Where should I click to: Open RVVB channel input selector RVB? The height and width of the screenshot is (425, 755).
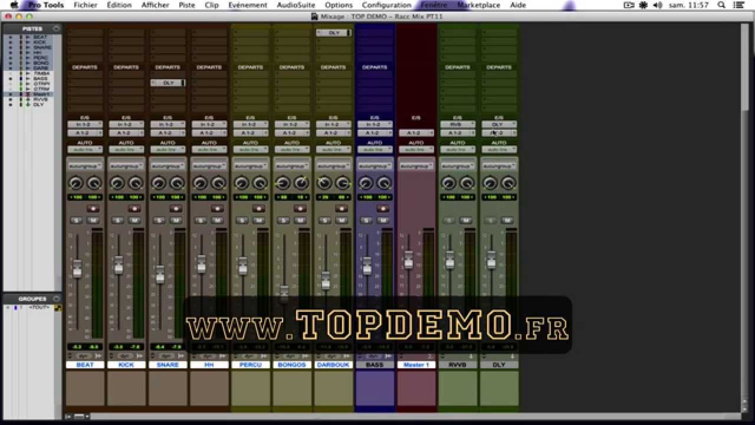[458, 125]
